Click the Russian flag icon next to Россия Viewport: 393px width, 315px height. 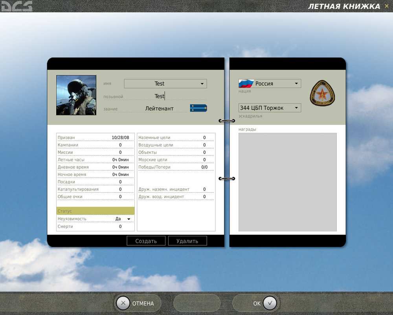246,83
